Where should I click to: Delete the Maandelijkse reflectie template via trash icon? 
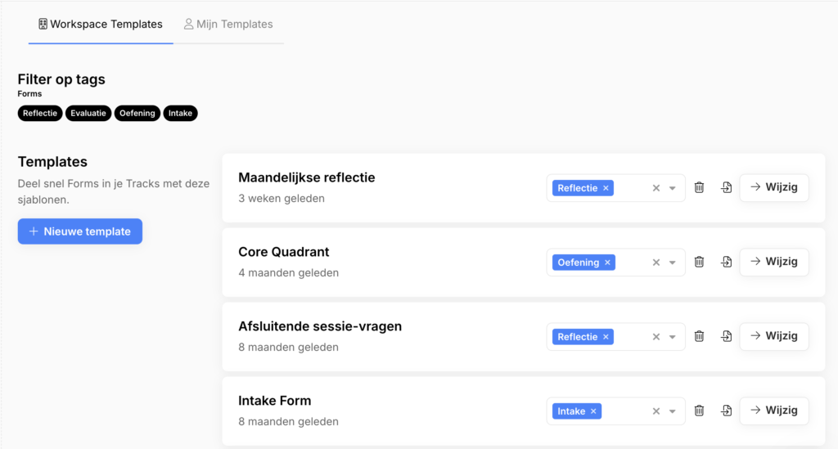(x=699, y=187)
